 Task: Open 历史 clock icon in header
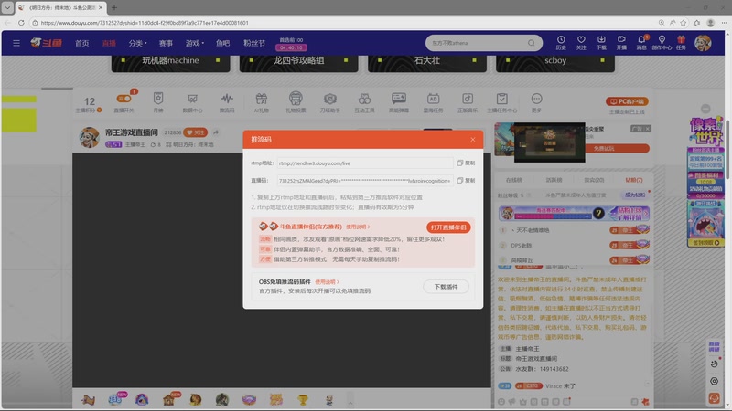[561, 42]
